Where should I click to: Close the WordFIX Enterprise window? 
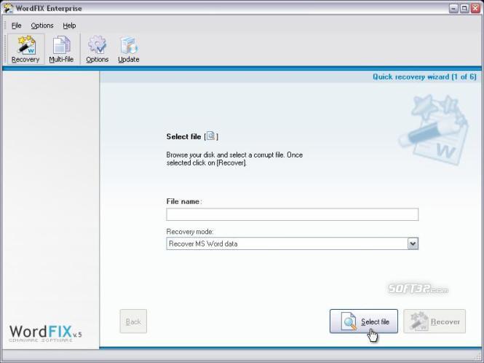point(475,8)
